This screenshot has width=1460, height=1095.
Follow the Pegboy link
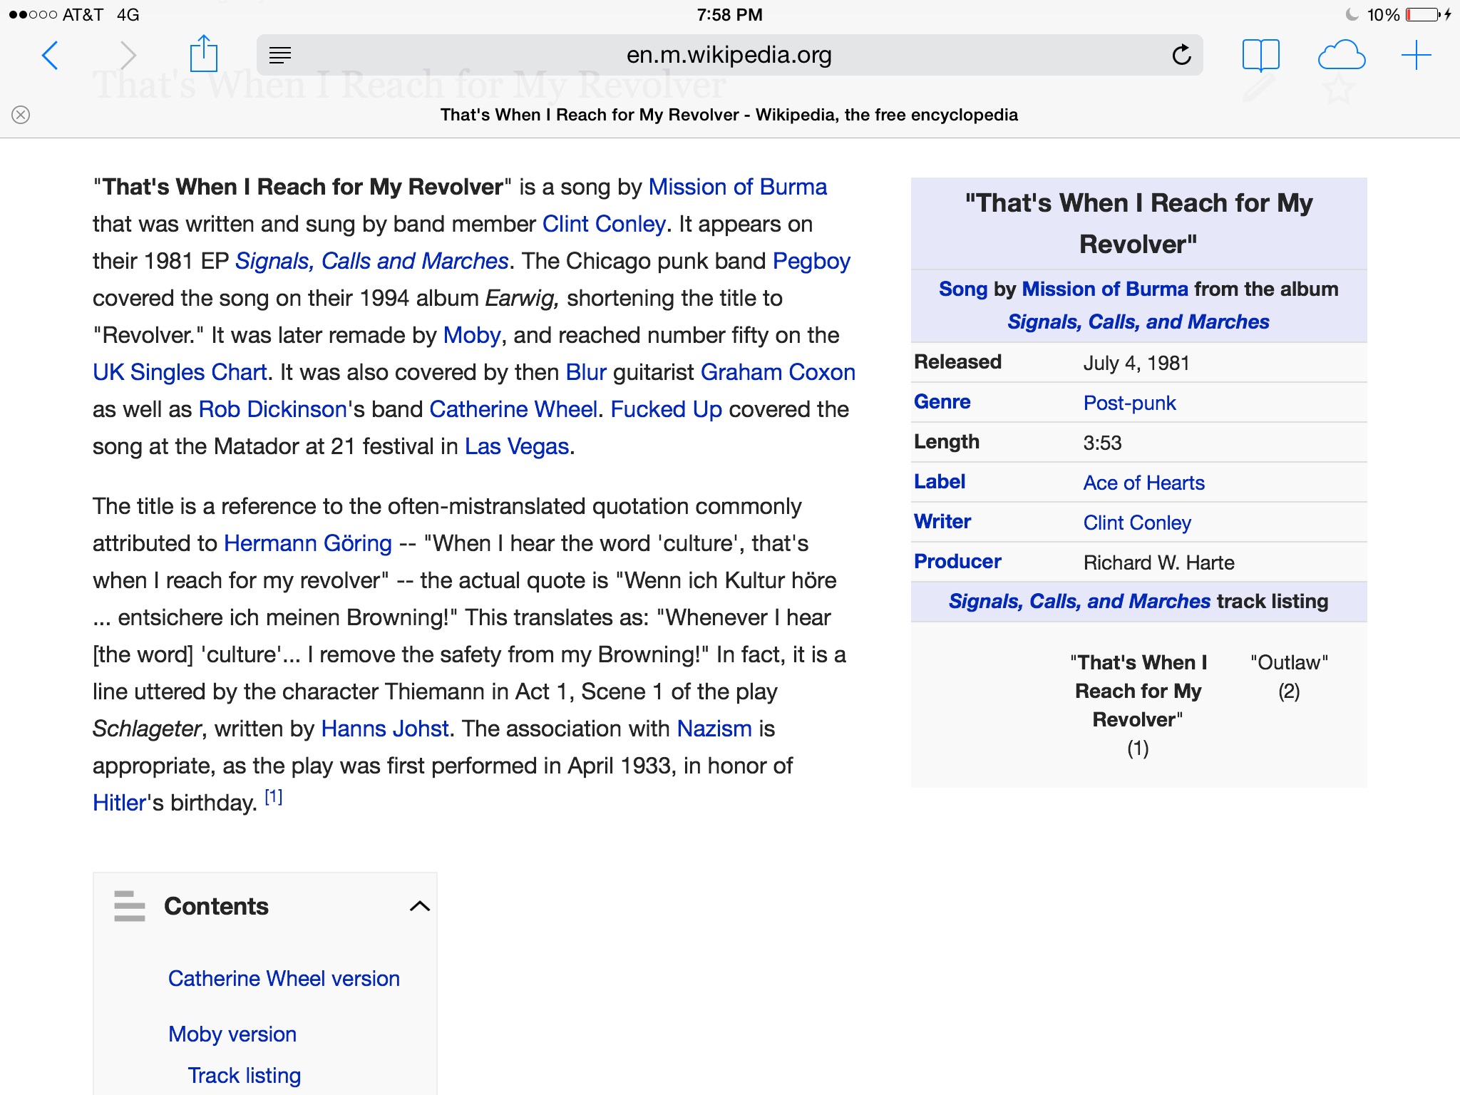pyautogui.click(x=811, y=261)
